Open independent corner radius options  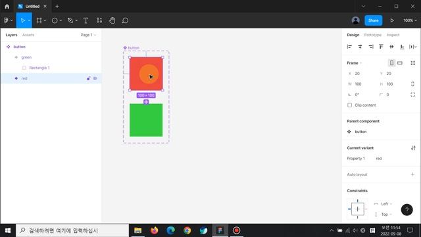(412, 95)
